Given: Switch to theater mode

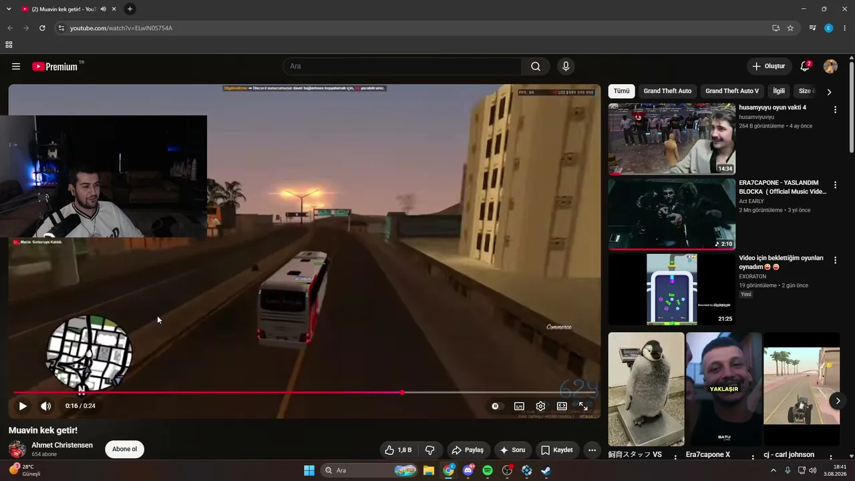Looking at the screenshot, I should pyautogui.click(x=562, y=406).
